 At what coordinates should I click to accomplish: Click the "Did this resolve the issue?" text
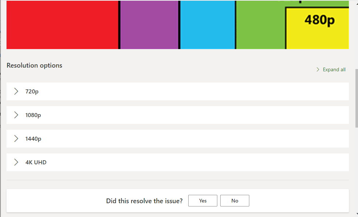[144, 201]
